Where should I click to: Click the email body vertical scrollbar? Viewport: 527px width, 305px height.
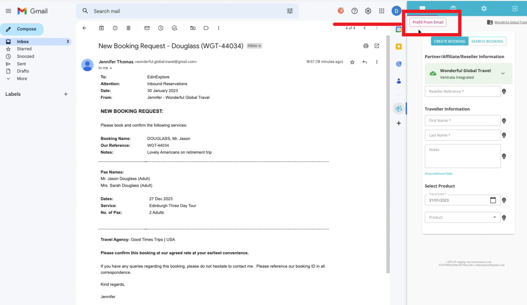[x=388, y=154]
